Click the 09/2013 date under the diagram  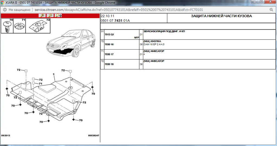[6, 135]
